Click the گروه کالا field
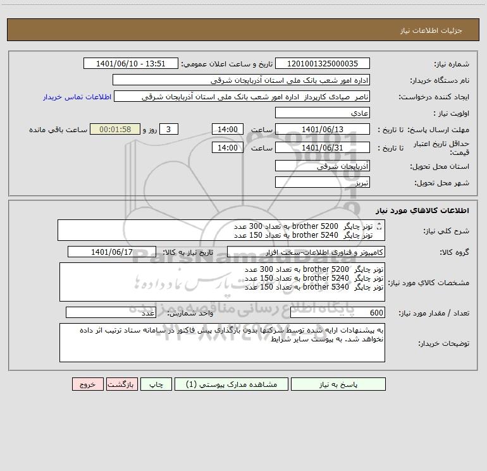The height and width of the screenshot is (471, 487). [306, 252]
